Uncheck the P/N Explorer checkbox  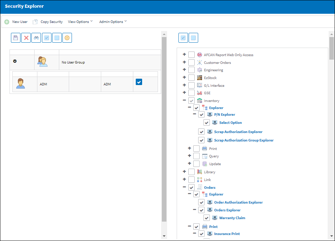(201, 114)
